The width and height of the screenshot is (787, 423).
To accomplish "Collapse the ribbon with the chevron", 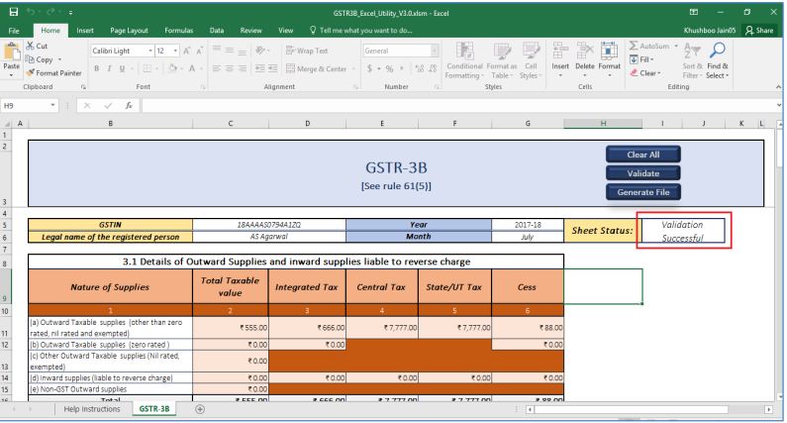I will pyautogui.click(x=778, y=87).
